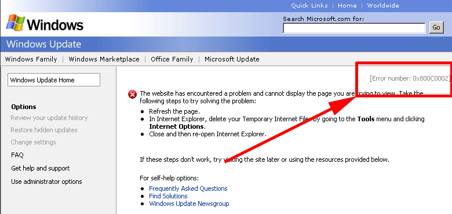Click Restore hidden updates option
The image size is (452, 214).
44,130
